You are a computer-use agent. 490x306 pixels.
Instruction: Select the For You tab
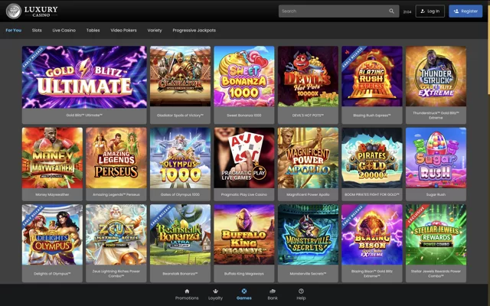(14, 31)
